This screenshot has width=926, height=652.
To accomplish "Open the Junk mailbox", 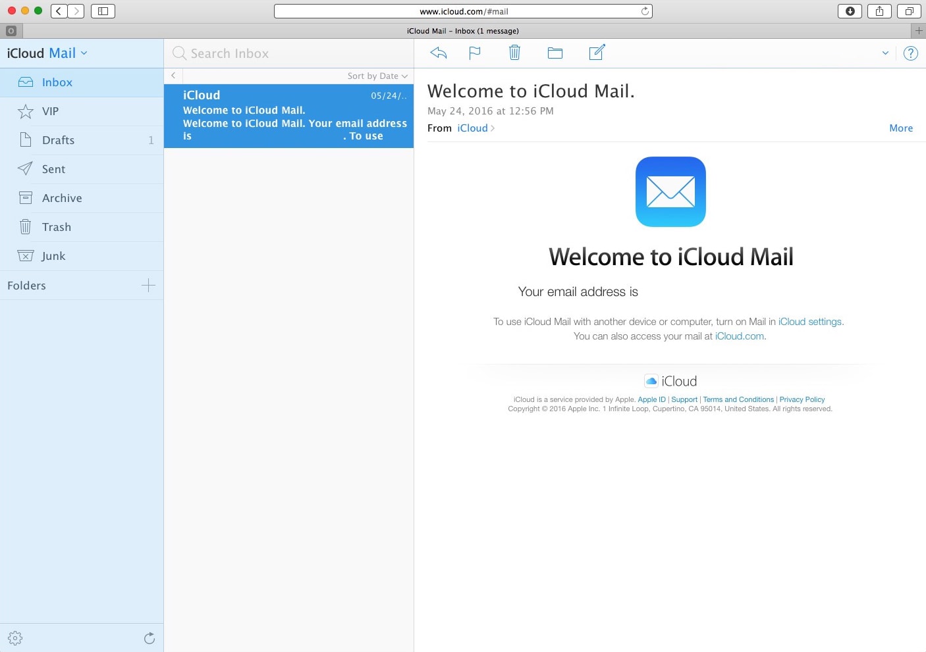I will click(82, 256).
